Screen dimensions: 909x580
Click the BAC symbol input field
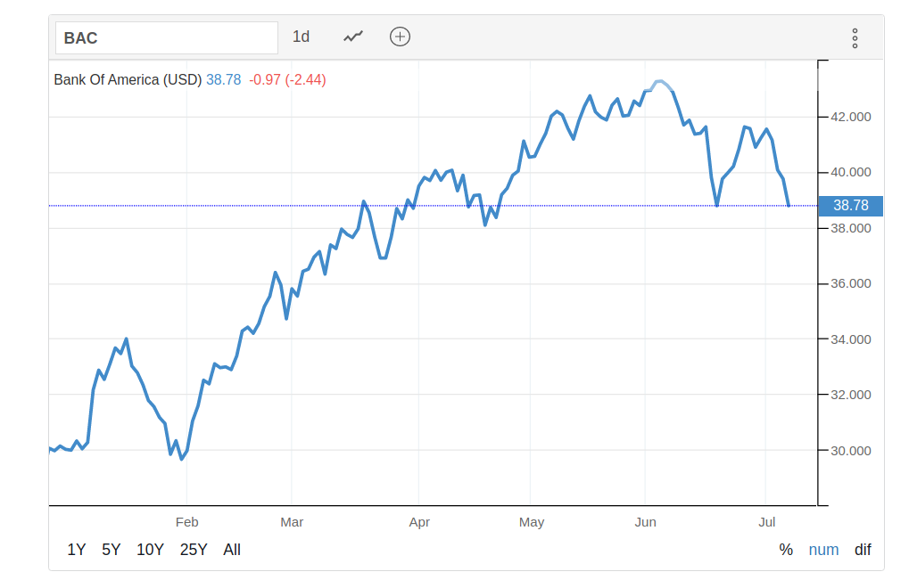(x=167, y=38)
